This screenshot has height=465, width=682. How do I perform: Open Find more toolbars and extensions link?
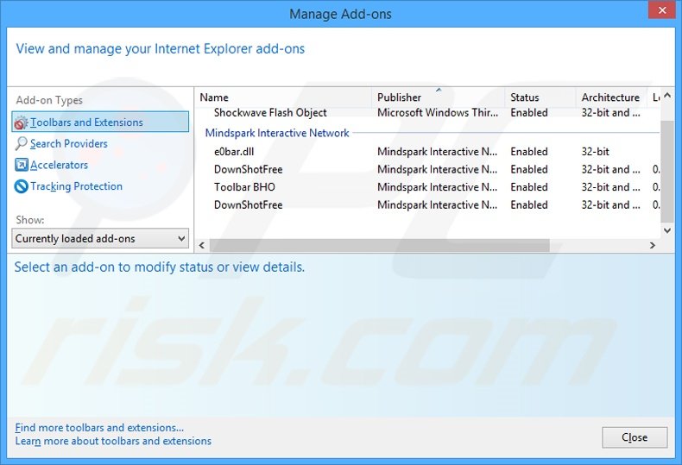coord(99,428)
